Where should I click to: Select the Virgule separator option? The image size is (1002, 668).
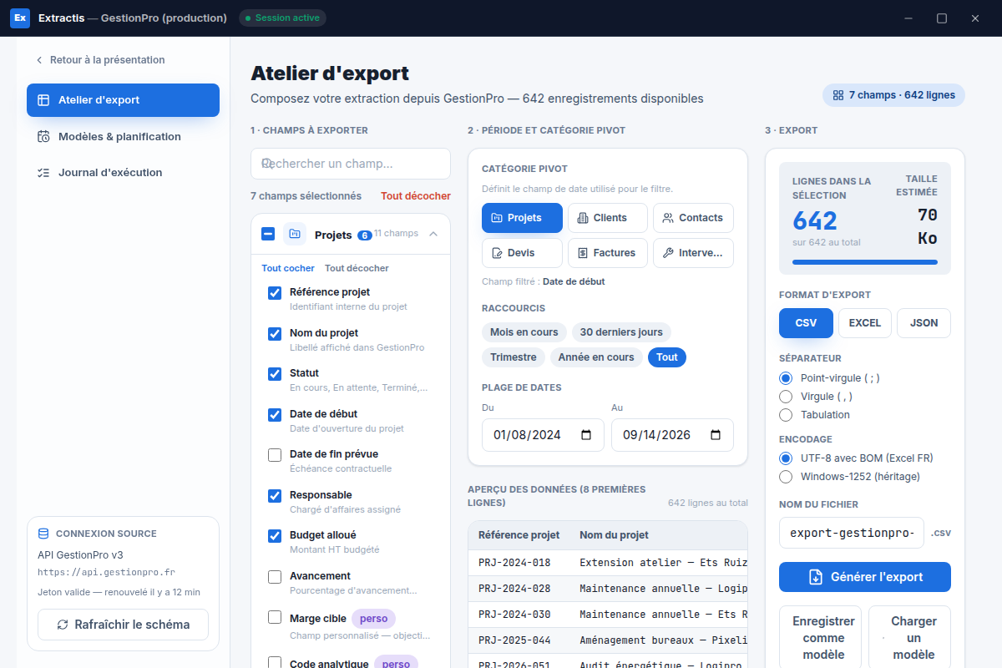coord(785,397)
